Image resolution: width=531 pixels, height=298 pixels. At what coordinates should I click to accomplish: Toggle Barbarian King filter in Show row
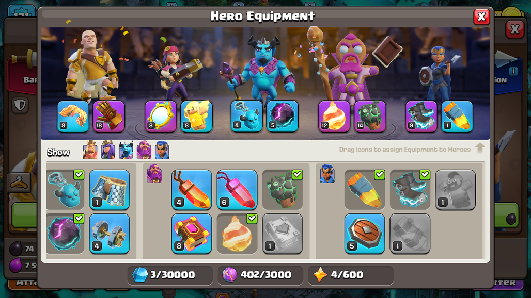(x=90, y=150)
